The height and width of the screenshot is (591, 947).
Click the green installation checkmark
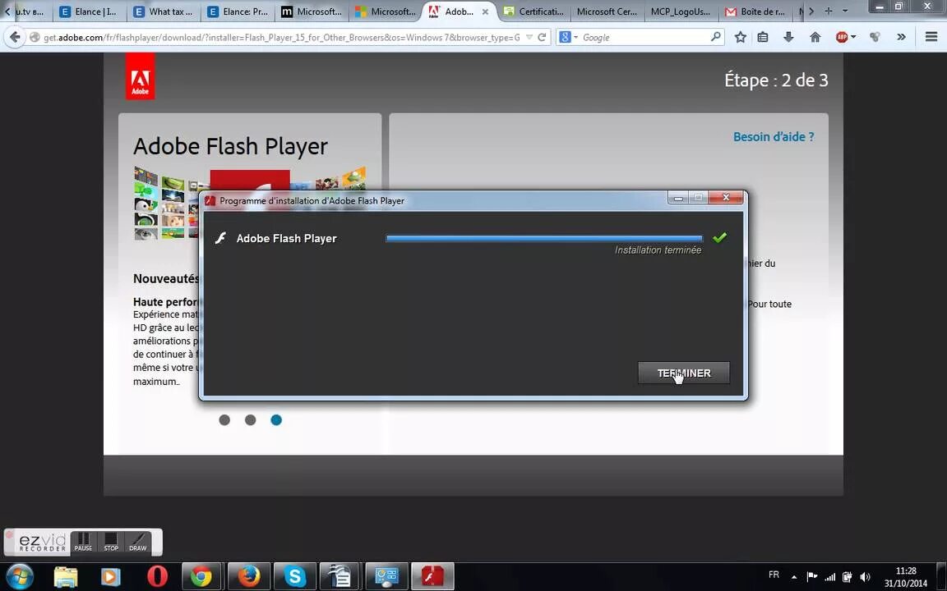click(x=719, y=237)
